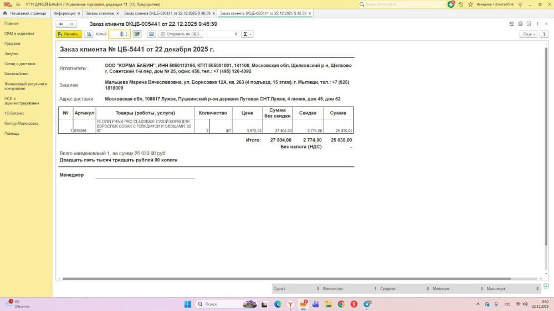Adjust the copies count spinner arrows
Screen dimensions: 554x311
[127, 34]
